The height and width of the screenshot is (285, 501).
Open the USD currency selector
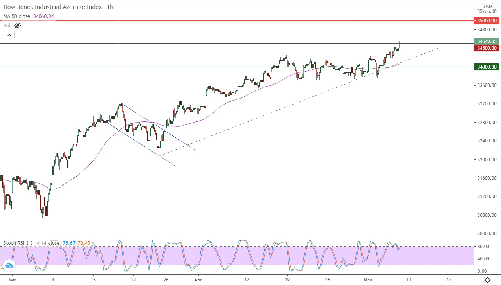click(x=487, y=7)
